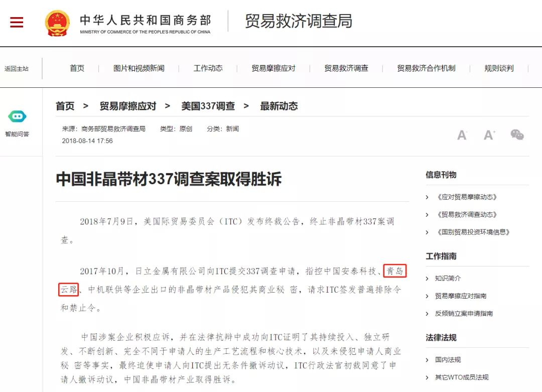Open 知识简介 sidebar link
The height and width of the screenshot is (392, 542).
(448, 278)
